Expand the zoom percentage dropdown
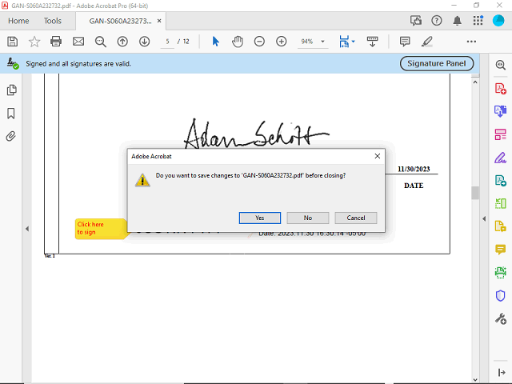This screenshot has width=512, height=384. [x=322, y=42]
